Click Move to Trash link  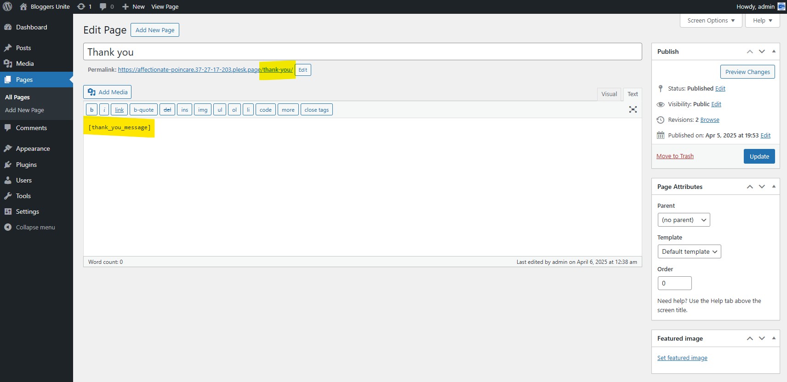(x=675, y=156)
